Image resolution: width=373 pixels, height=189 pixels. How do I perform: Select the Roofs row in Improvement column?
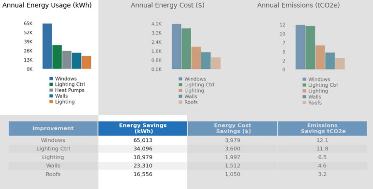pos(53,174)
